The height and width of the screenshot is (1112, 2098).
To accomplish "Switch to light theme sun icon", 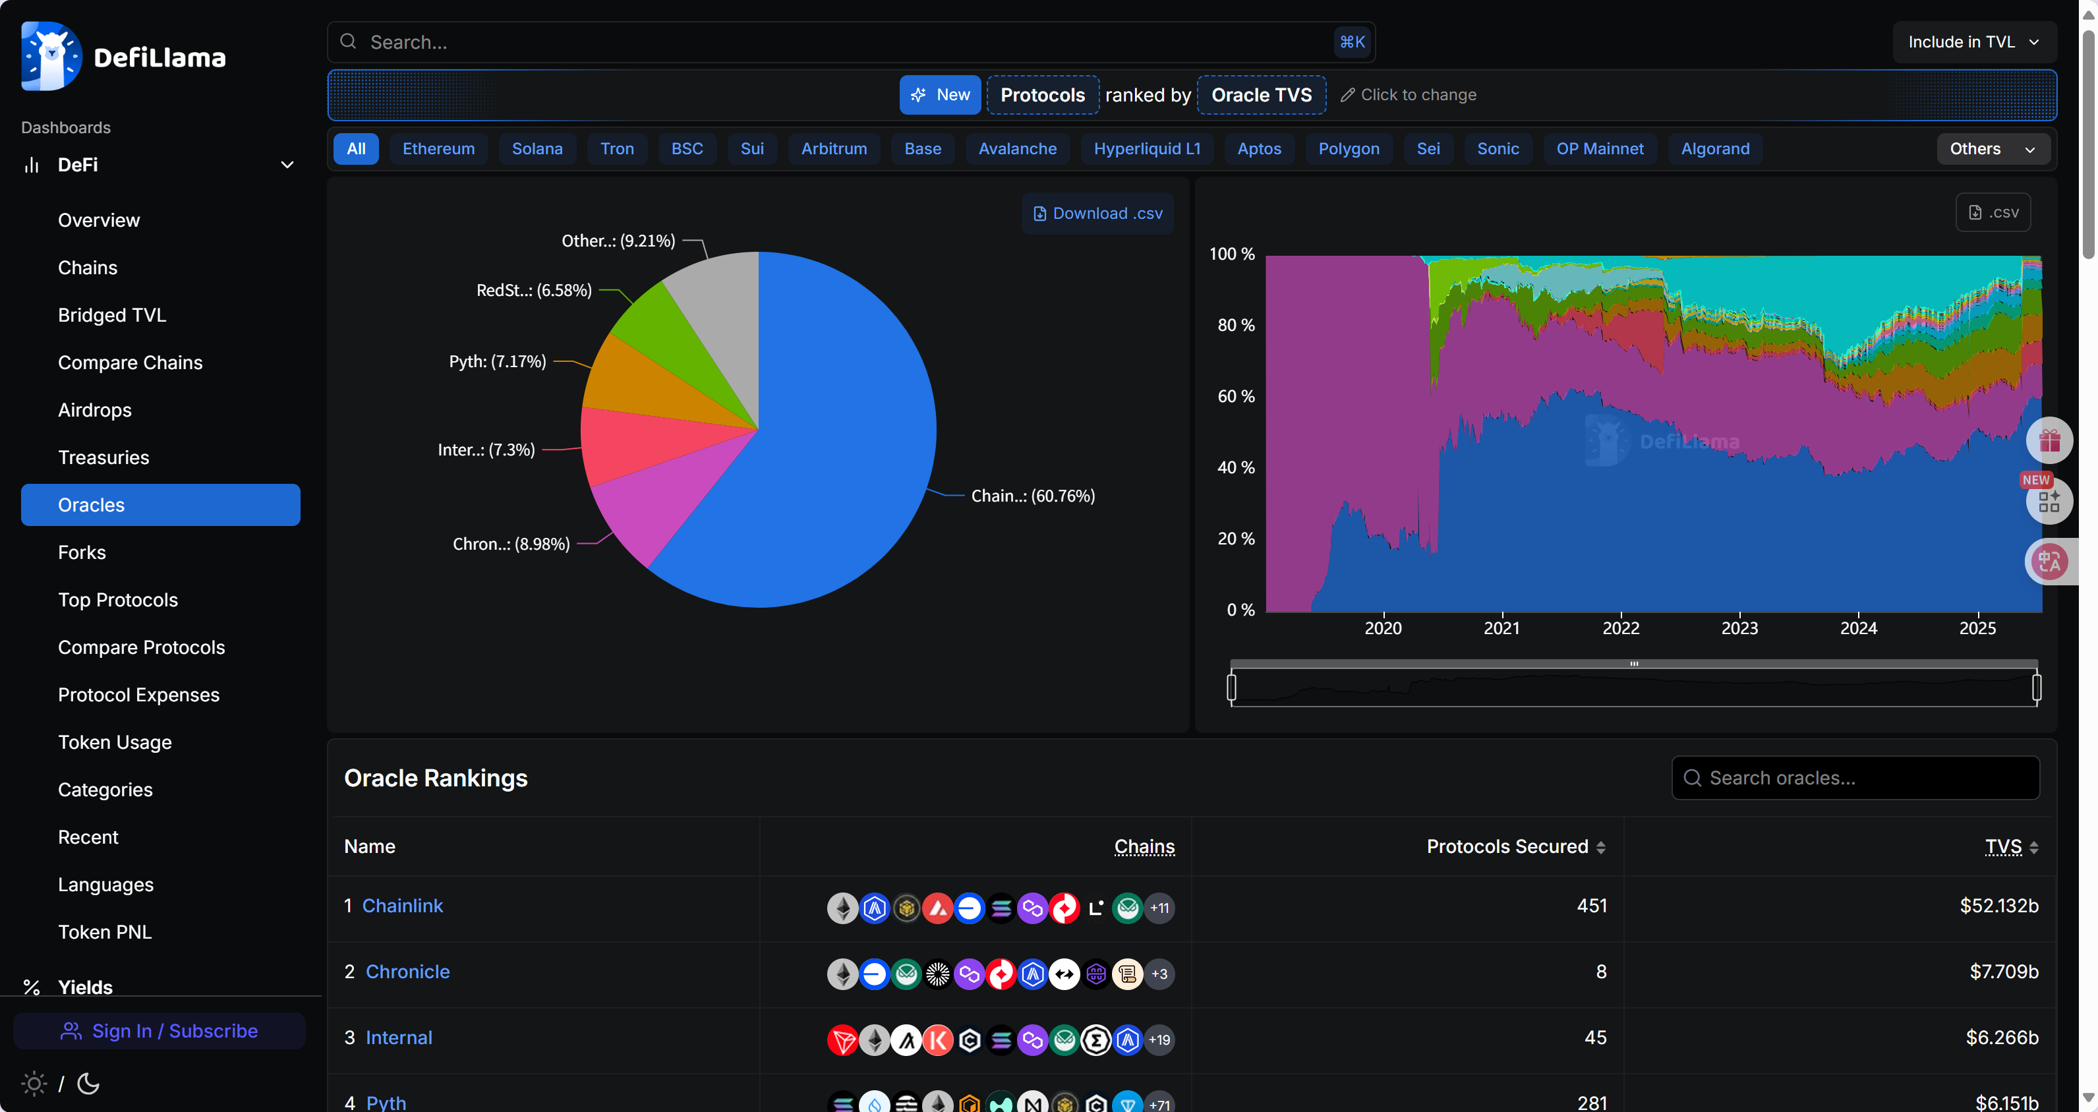I will click(x=34, y=1084).
